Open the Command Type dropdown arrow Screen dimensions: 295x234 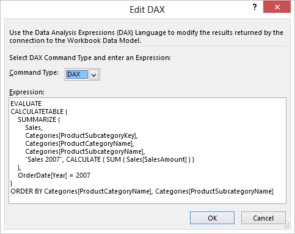tap(94, 75)
